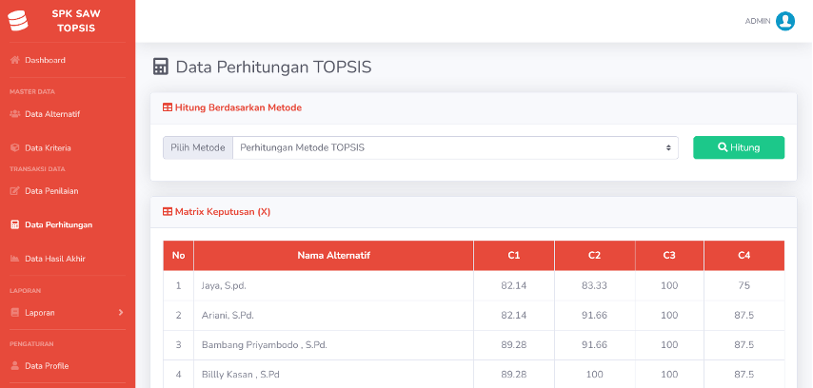Click the Data Alternatif users icon

[14, 114]
